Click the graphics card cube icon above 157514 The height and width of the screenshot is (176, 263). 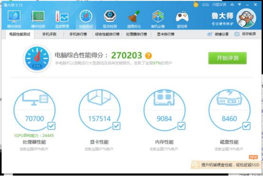coord(99,97)
